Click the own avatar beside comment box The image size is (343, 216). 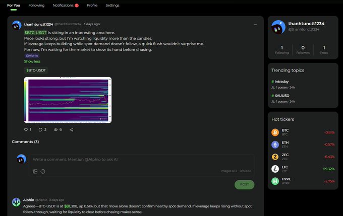21,159
